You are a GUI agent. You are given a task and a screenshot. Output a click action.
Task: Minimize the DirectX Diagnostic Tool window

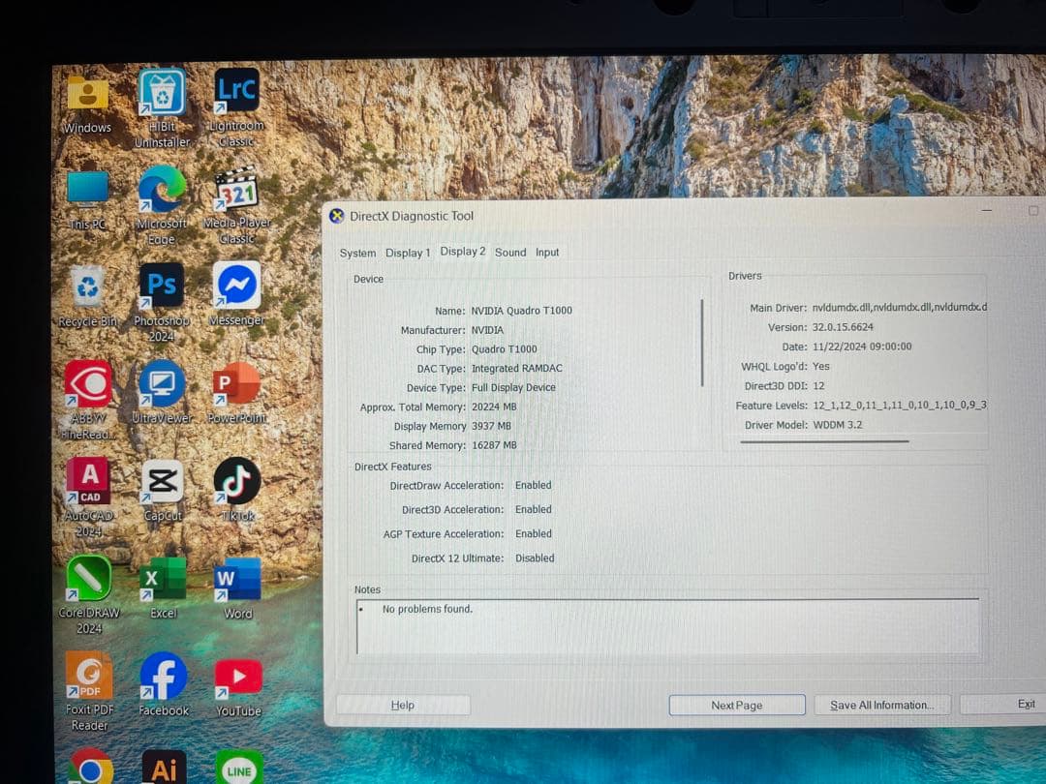coord(987,211)
